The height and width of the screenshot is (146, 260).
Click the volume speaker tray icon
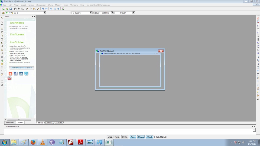(x=243, y=142)
